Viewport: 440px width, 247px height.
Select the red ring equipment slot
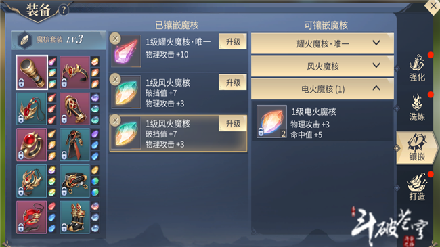32,145
